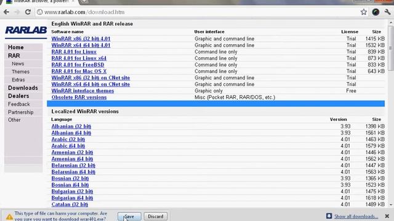
Task: Open News in the sidebar
Action: 18,64
